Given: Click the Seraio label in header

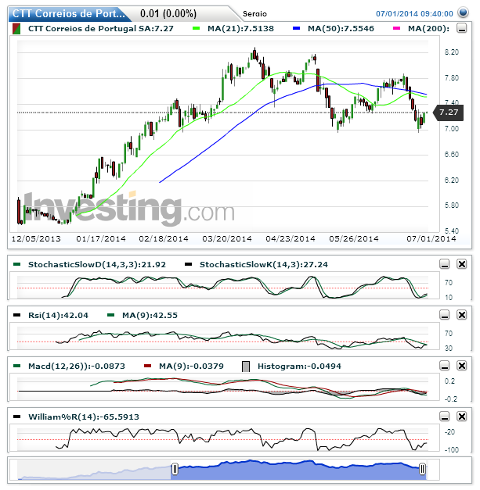Looking at the screenshot, I should (x=254, y=14).
